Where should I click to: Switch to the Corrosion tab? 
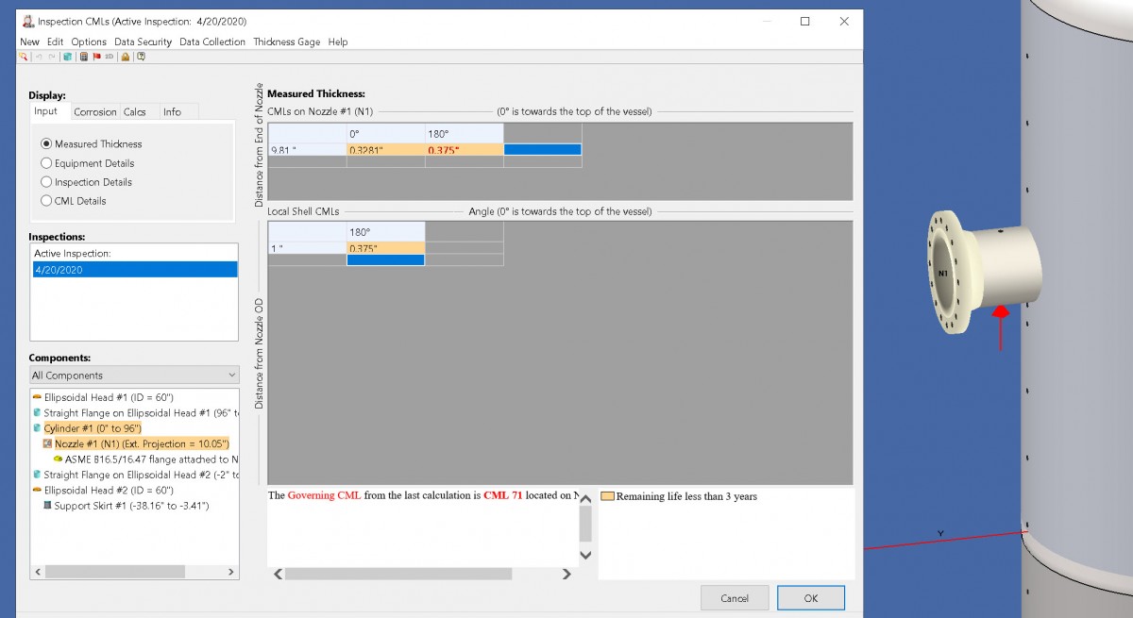pyautogui.click(x=94, y=110)
